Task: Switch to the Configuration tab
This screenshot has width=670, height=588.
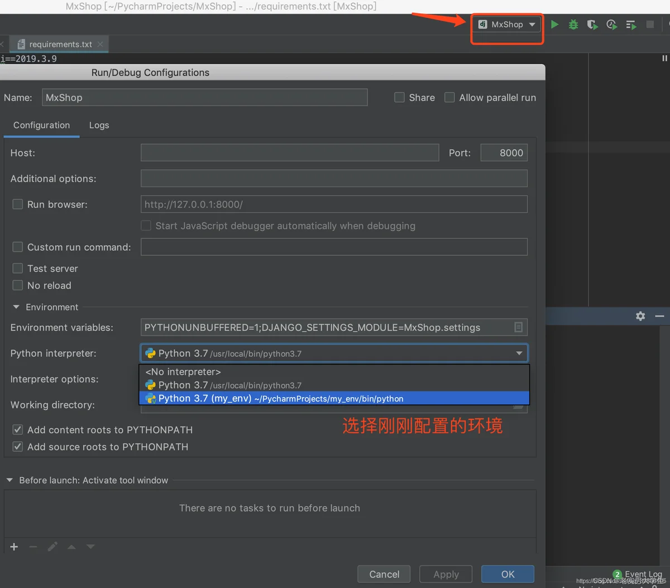Action: click(x=42, y=125)
